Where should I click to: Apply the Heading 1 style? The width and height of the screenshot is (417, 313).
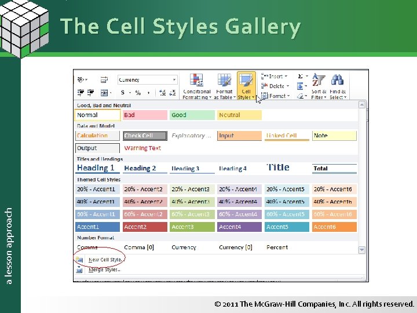coord(98,168)
